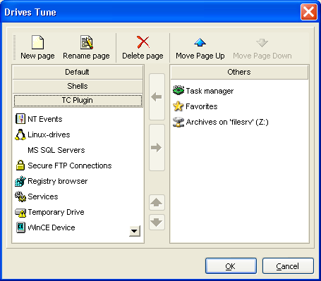Click the Rename page toolbar icon

click(x=87, y=42)
